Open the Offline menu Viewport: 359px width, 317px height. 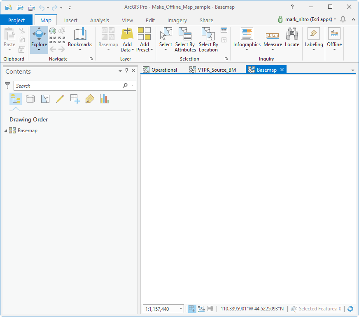334,40
